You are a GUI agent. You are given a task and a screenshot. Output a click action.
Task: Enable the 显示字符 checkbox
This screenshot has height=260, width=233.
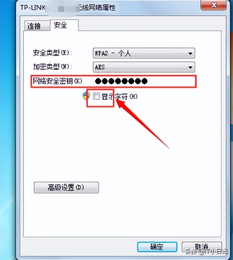click(96, 96)
